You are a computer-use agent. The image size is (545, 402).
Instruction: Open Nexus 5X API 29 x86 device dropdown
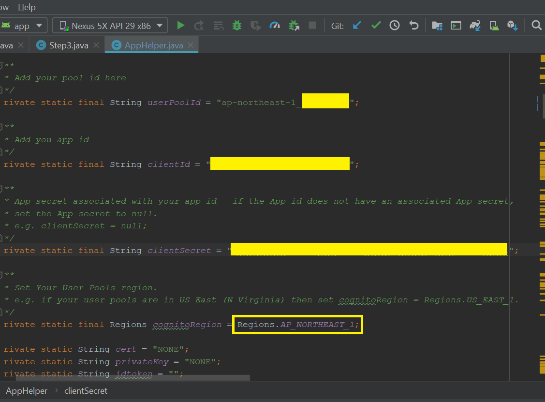pos(110,25)
